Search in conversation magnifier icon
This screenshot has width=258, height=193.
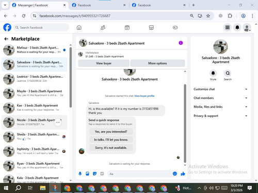[x=228, y=73]
